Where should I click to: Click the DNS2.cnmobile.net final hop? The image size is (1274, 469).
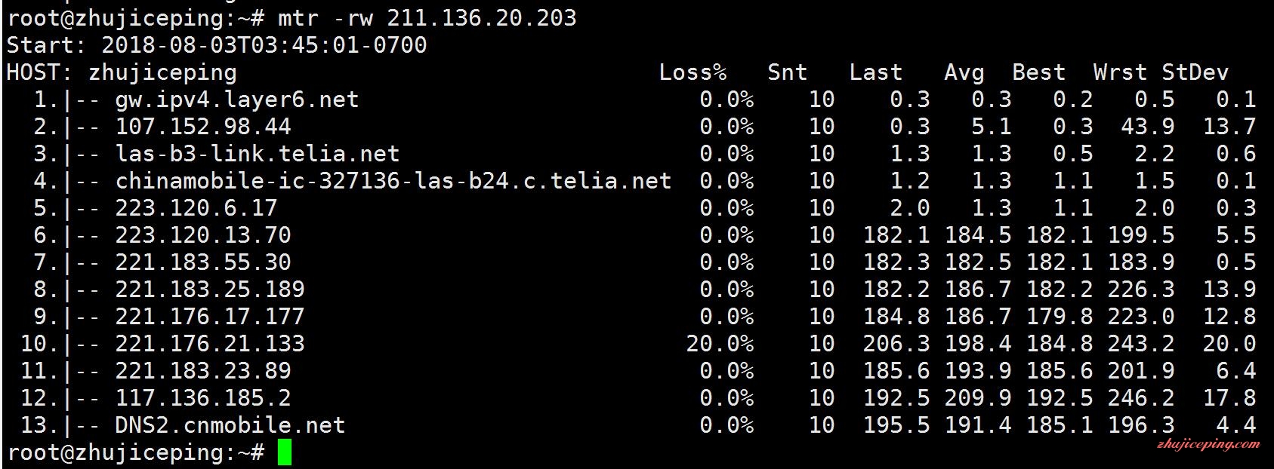click(230, 425)
